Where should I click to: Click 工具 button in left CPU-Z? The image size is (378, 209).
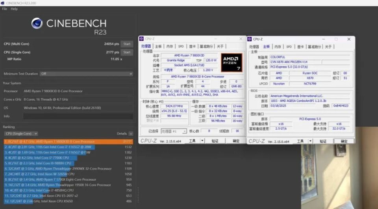192,141
